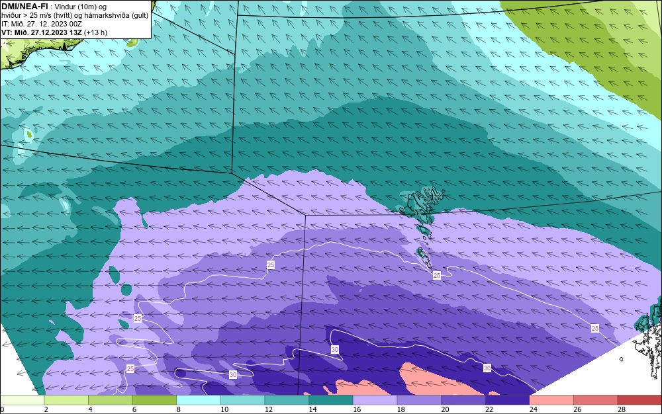Screen dimensions: 662x414
Task: Pick the dark teal 14–16 legend swatch
Action: [x=331, y=400]
